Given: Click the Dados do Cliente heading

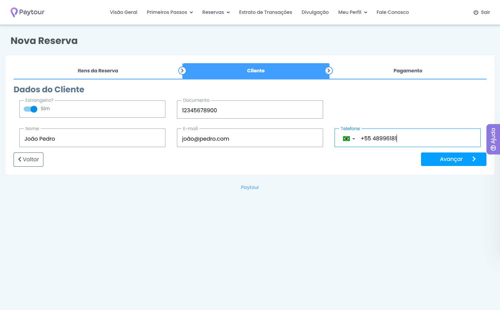Looking at the screenshot, I should coord(49,89).
